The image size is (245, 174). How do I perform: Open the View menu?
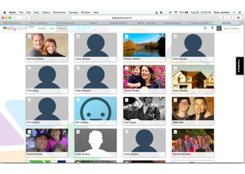(36, 12)
